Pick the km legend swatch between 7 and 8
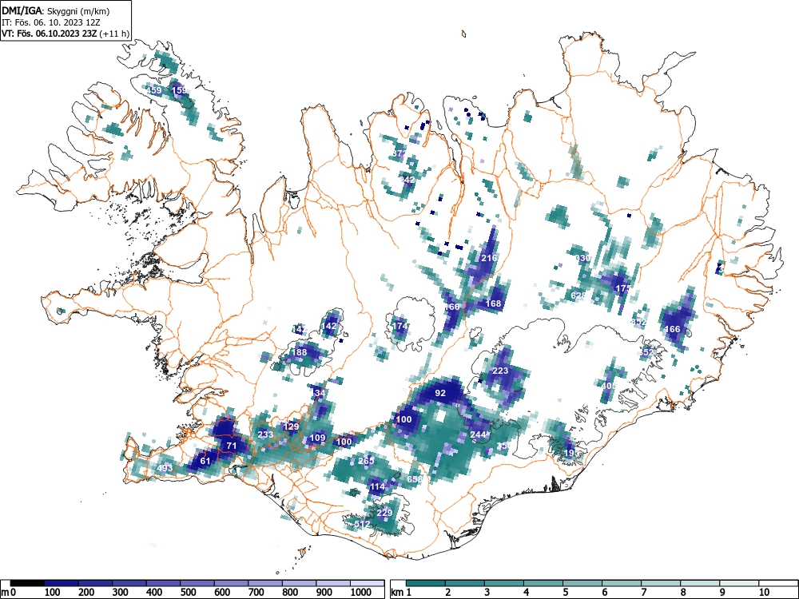Screen dimensions: 799x599 [662, 583]
